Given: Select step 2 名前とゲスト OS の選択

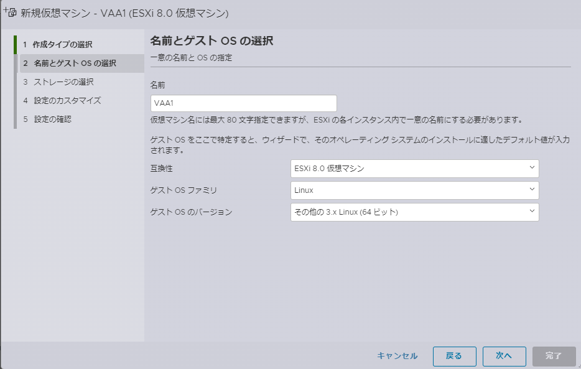Looking at the screenshot, I should [x=75, y=63].
